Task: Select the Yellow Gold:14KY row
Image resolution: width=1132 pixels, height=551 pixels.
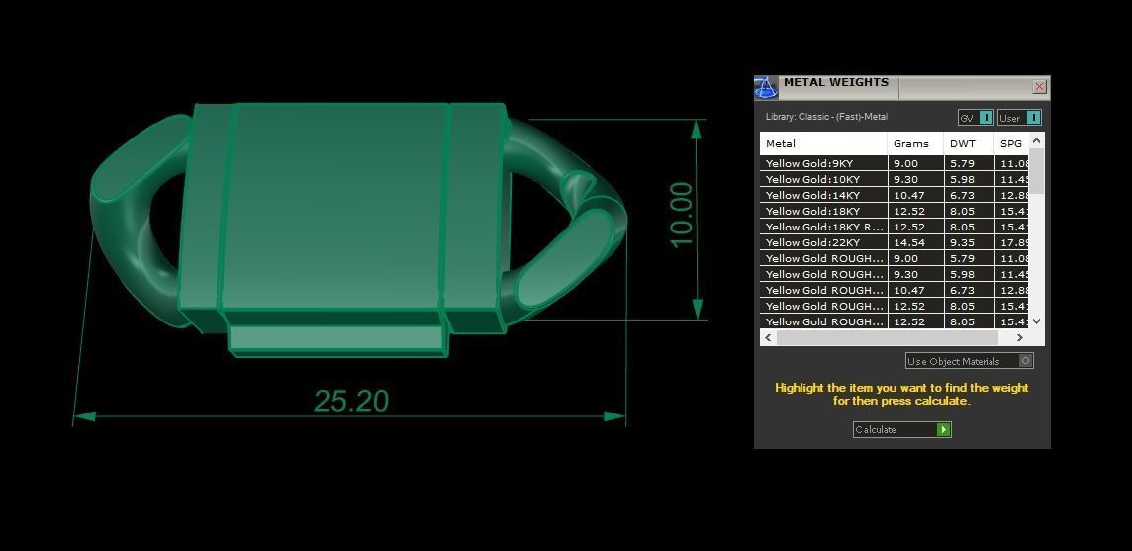Action: [894, 195]
